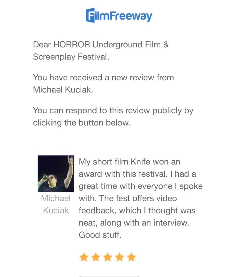This screenshot has height=277, width=238.
Task: Click the fourth rating star
Action: [x=120, y=257]
